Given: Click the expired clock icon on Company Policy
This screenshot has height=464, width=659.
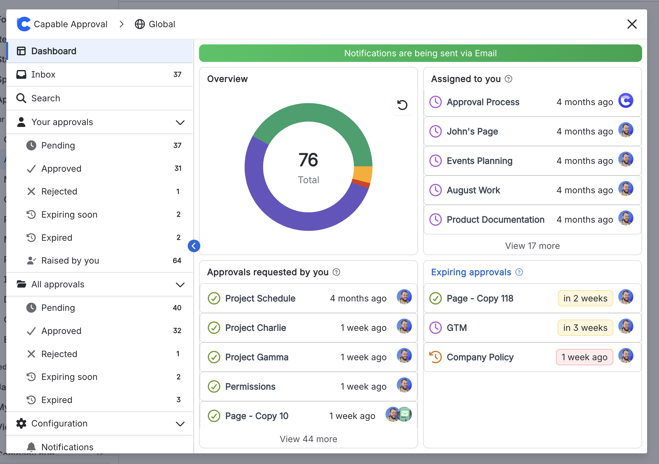Looking at the screenshot, I should [x=435, y=357].
